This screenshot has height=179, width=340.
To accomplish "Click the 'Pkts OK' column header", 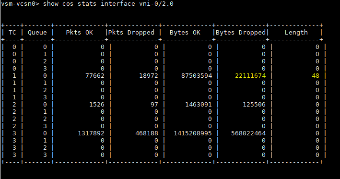I will pos(79,33).
